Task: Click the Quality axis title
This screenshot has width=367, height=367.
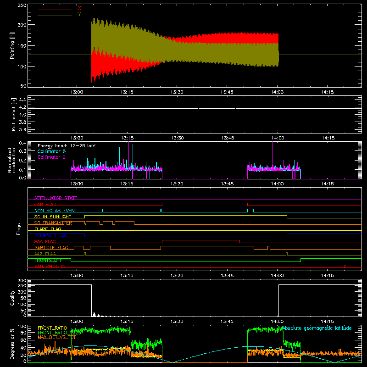Action: (12, 298)
